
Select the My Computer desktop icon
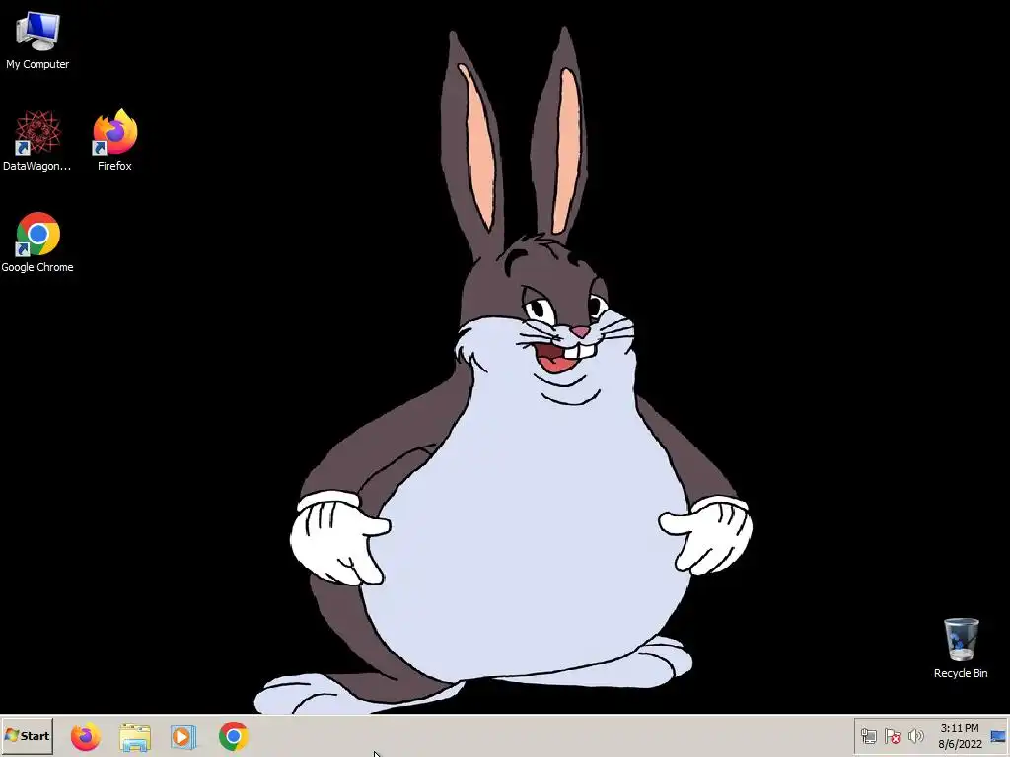tap(37, 39)
